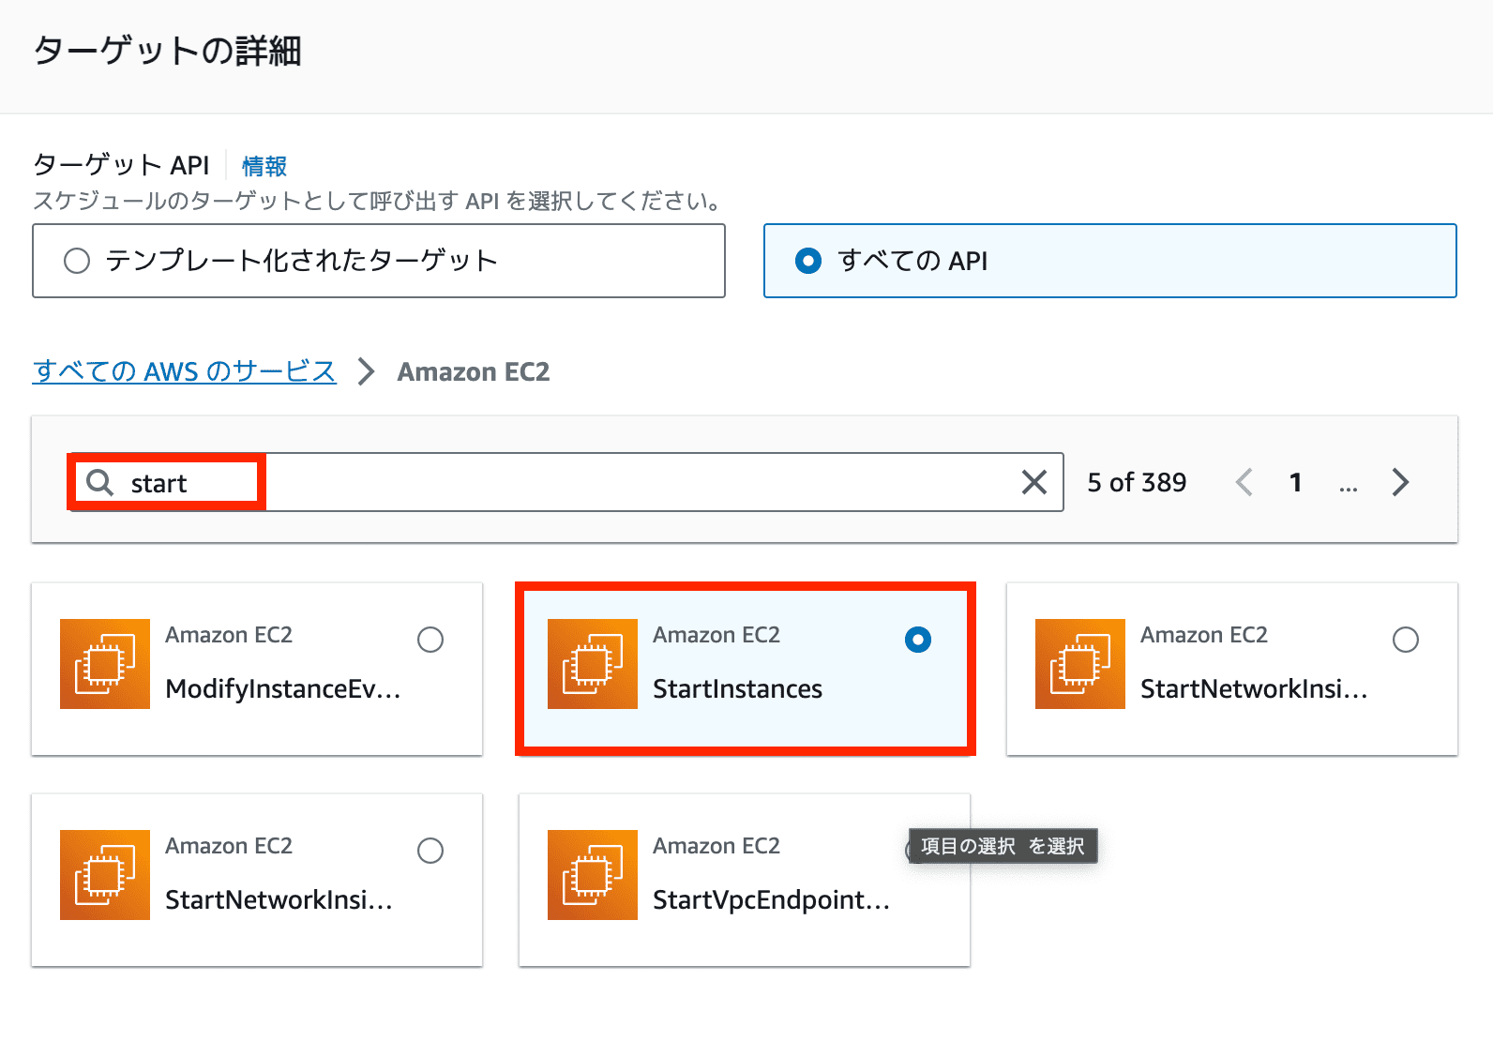The image size is (1493, 1041).
Task: Go to the next results page
Action: 1400,482
